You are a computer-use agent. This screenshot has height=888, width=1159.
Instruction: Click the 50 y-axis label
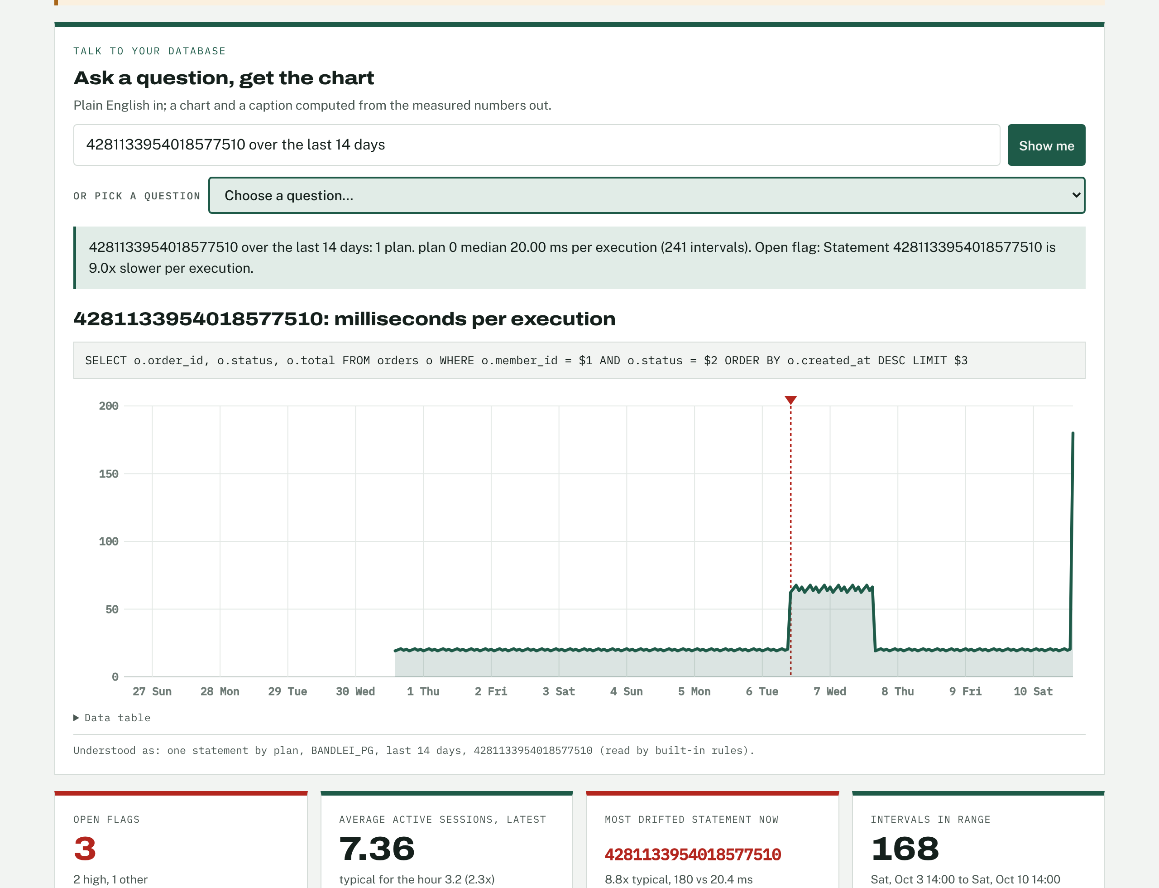pos(111,609)
